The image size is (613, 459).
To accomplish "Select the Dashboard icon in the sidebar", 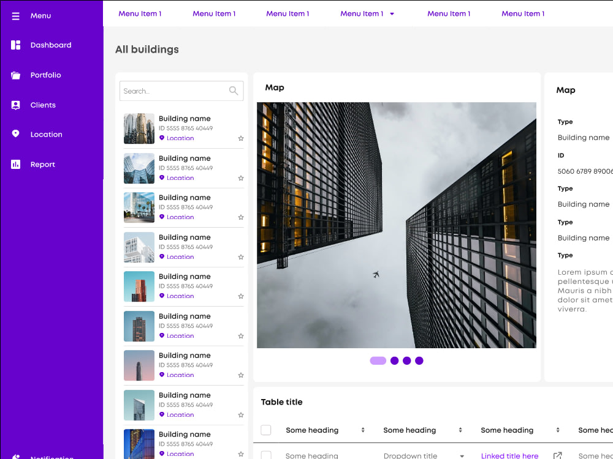I will pyautogui.click(x=15, y=45).
